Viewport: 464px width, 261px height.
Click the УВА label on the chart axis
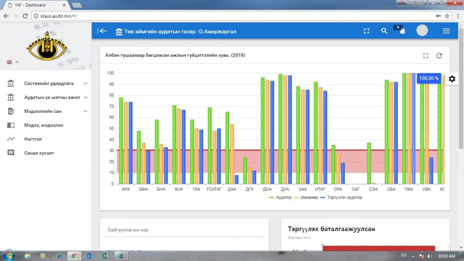[426, 189]
